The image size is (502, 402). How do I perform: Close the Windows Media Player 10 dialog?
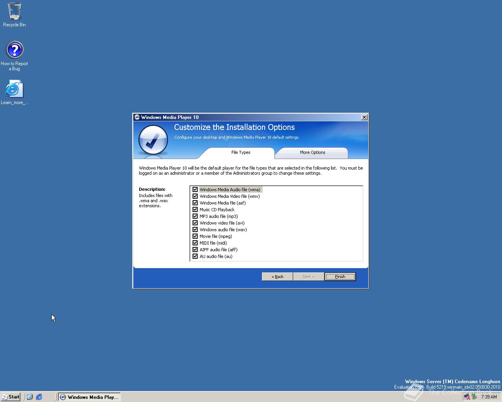pos(364,117)
